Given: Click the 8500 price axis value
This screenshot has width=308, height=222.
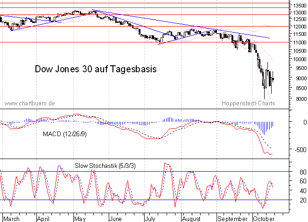Looking at the screenshot, I should pyautogui.click(x=301, y=88).
